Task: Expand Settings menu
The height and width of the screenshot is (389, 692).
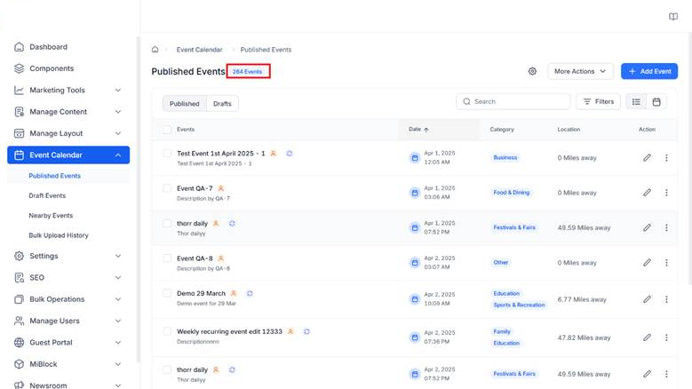Action: [68, 256]
